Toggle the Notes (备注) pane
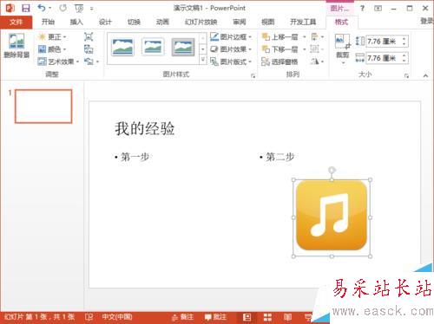 182,317
